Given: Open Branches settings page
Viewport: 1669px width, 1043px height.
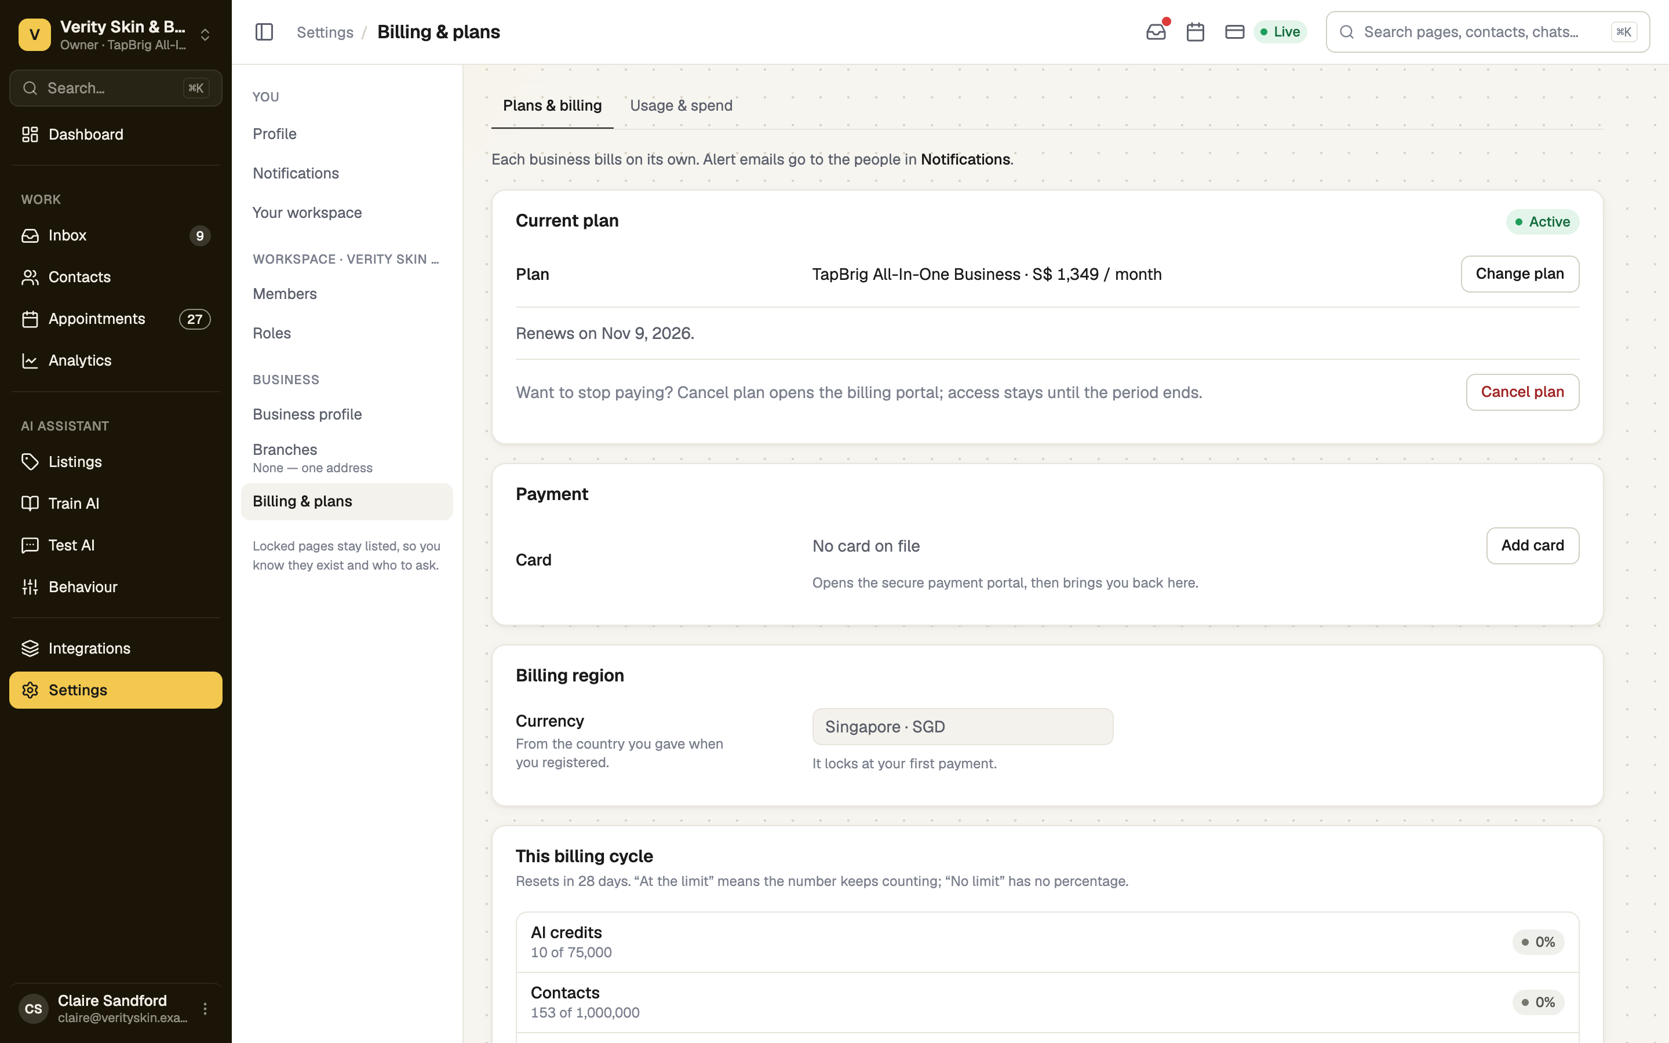Looking at the screenshot, I should pyautogui.click(x=347, y=458).
